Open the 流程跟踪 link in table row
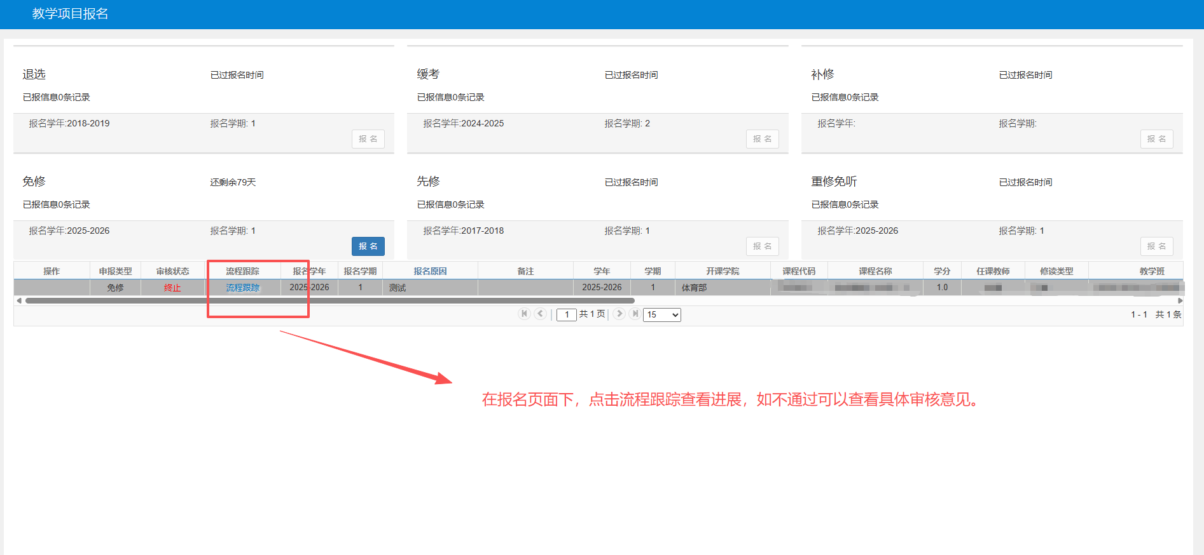The image size is (1204, 555). (242, 288)
